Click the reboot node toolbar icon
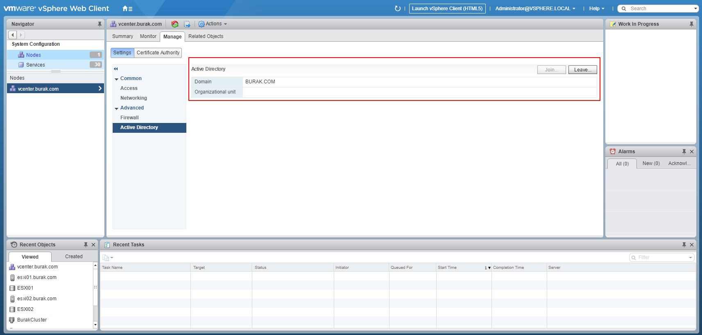 coord(175,24)
